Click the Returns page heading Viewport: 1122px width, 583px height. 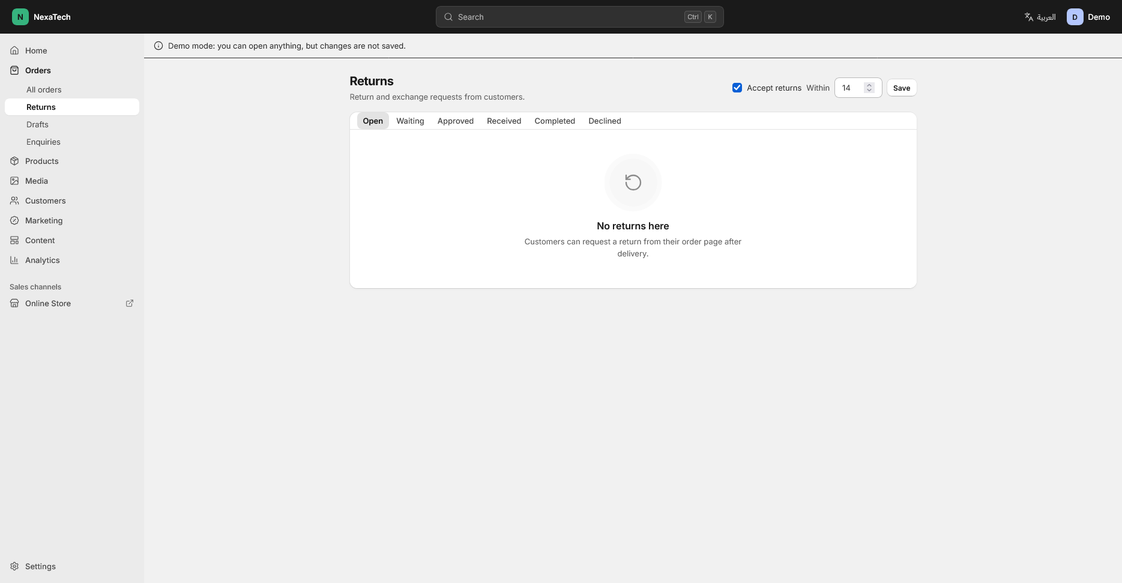click(372, 81)
